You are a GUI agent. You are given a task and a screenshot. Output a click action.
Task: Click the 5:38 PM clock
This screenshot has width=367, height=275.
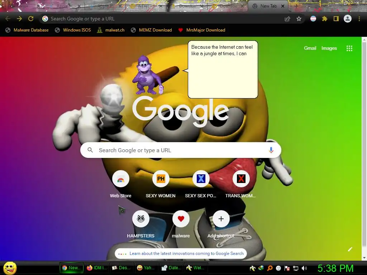pos(335,268)
